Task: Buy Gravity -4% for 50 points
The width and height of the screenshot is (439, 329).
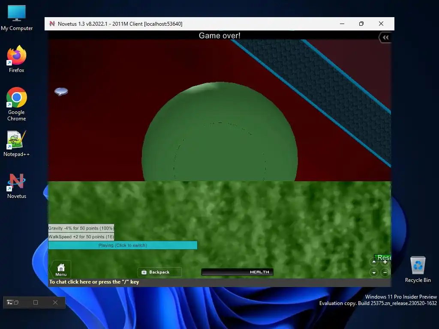Action: (x=81, y=228)
